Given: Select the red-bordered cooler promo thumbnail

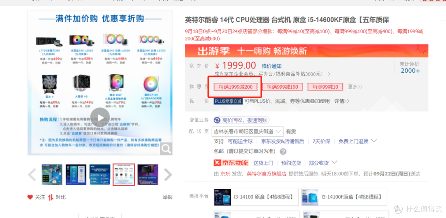Looking at the screenshot, I should click(x=124, y=175).
